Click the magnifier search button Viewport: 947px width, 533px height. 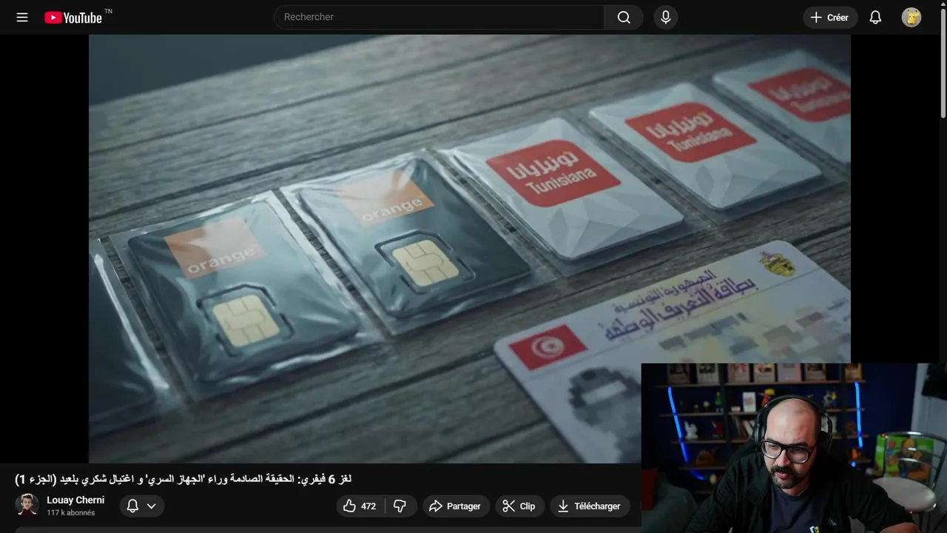click(624, 17)
